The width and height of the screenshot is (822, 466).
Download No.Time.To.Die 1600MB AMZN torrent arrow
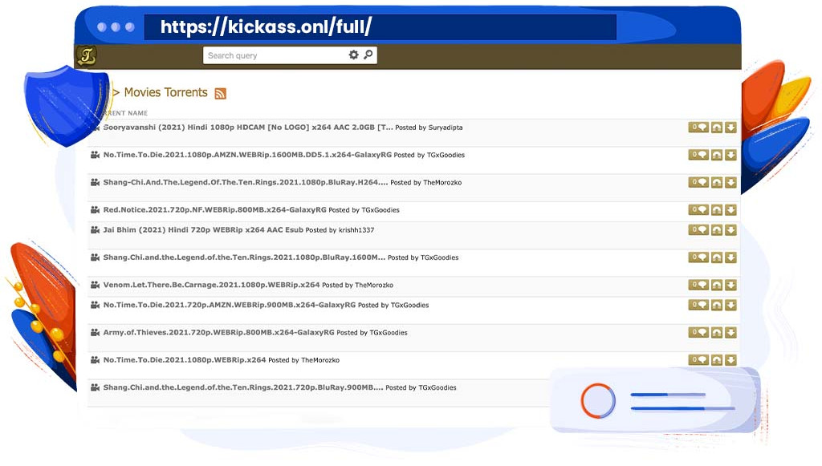pyautogui.click(x=730, y=155)
